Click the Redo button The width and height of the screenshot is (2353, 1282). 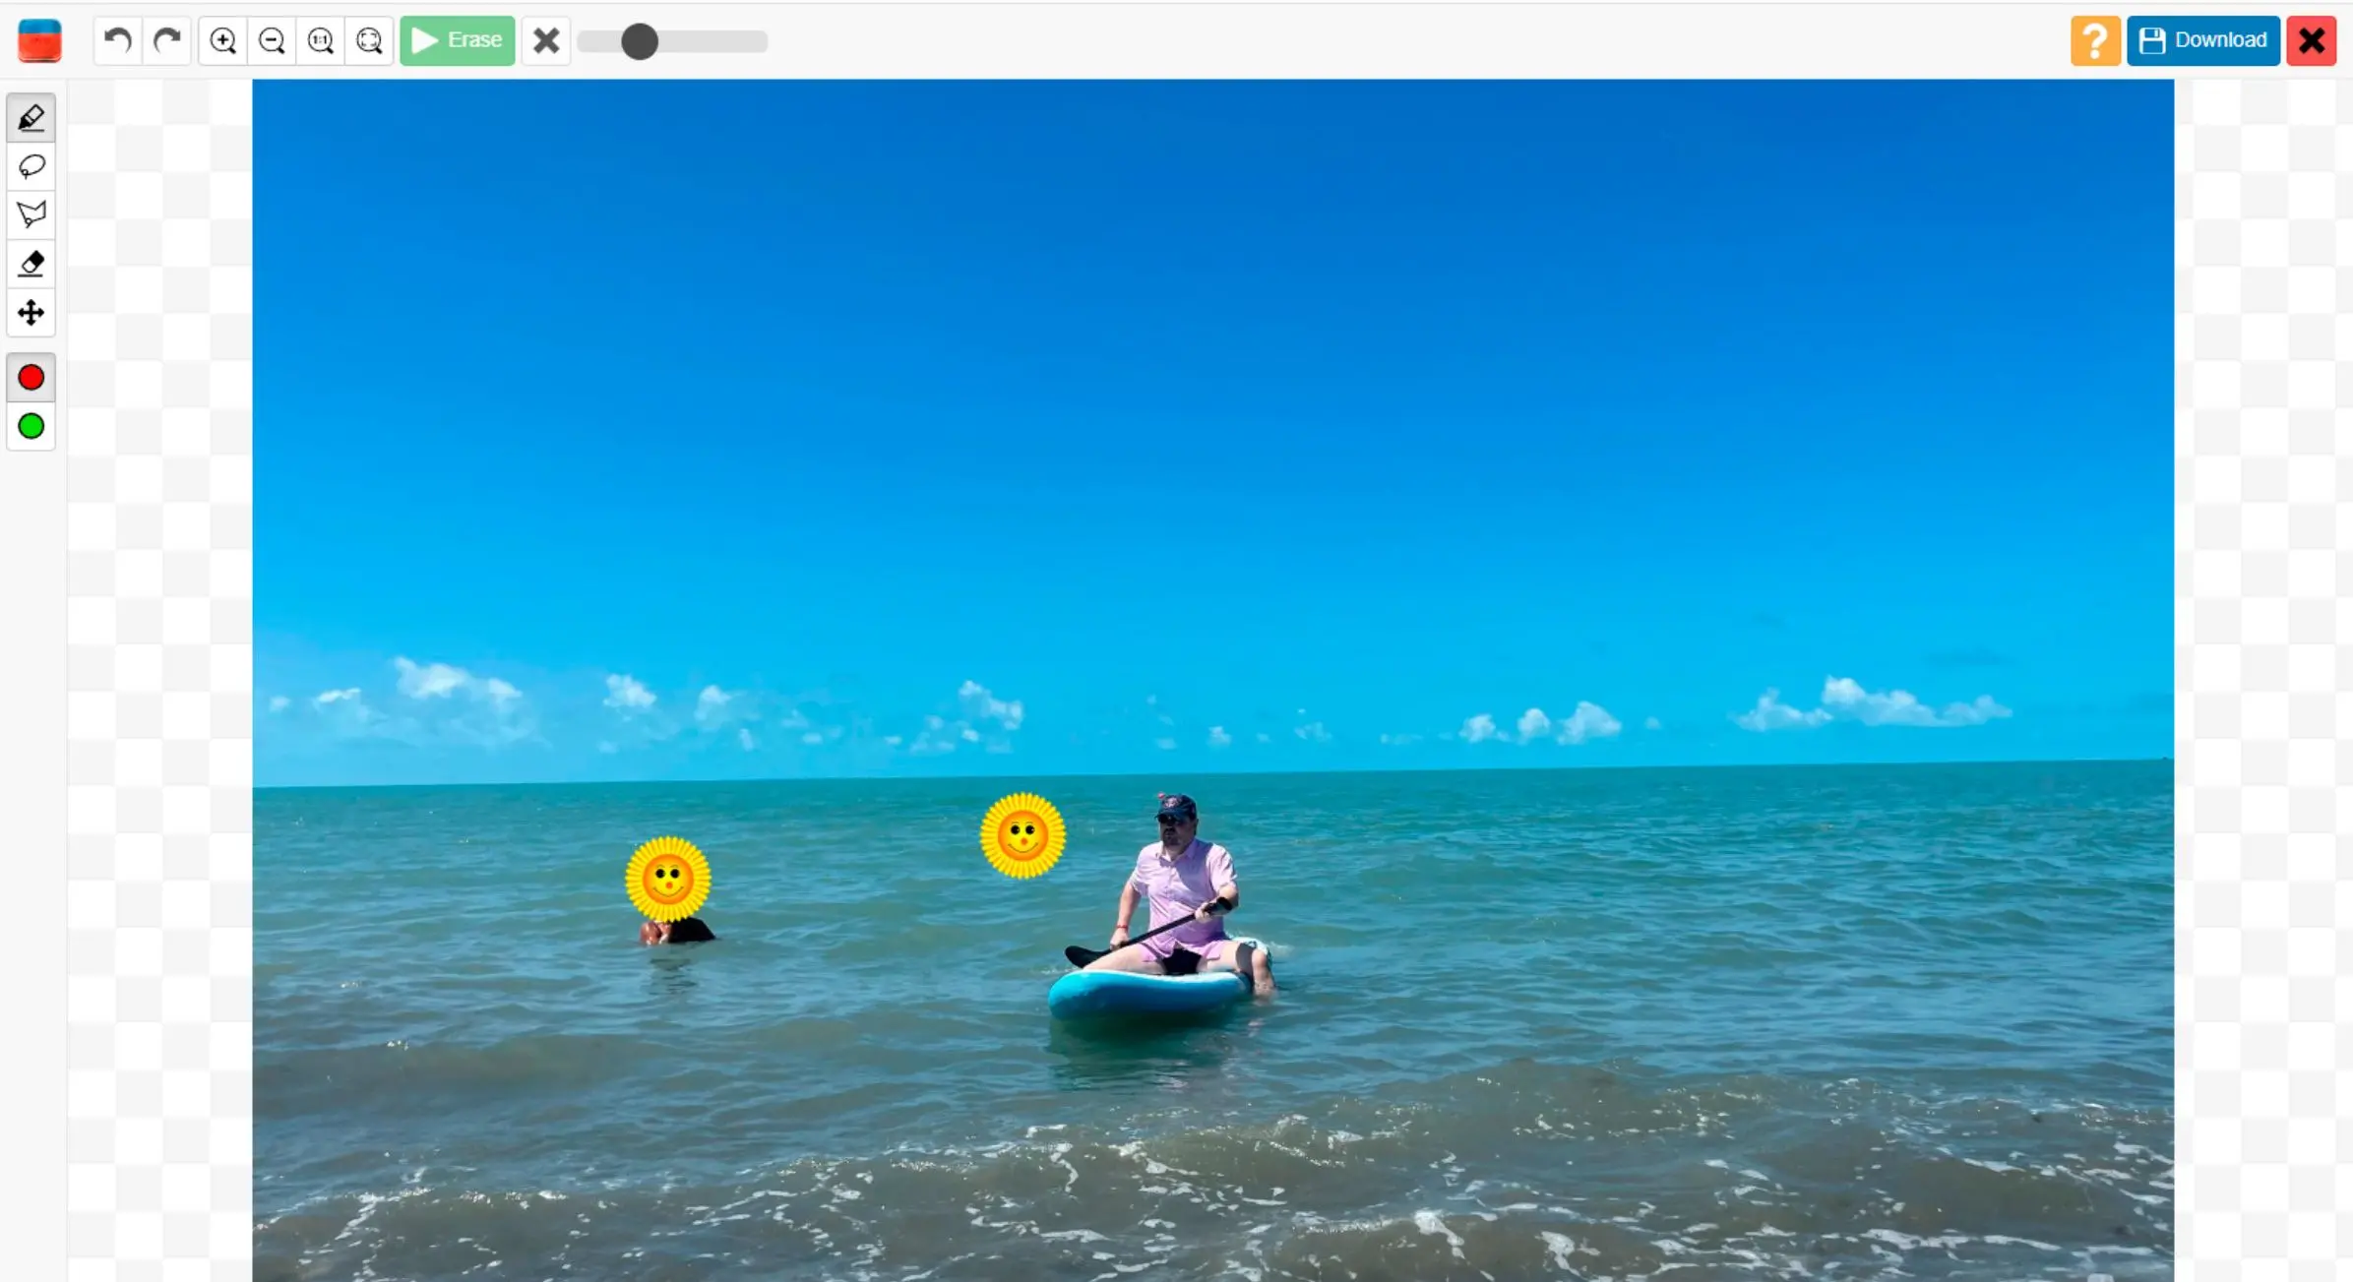click(167, 39)
